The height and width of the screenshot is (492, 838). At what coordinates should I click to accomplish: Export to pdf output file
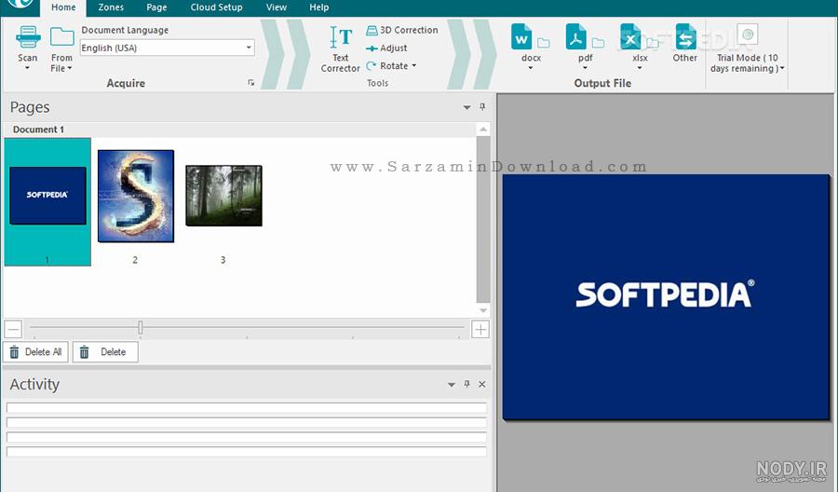coord(576,37)
